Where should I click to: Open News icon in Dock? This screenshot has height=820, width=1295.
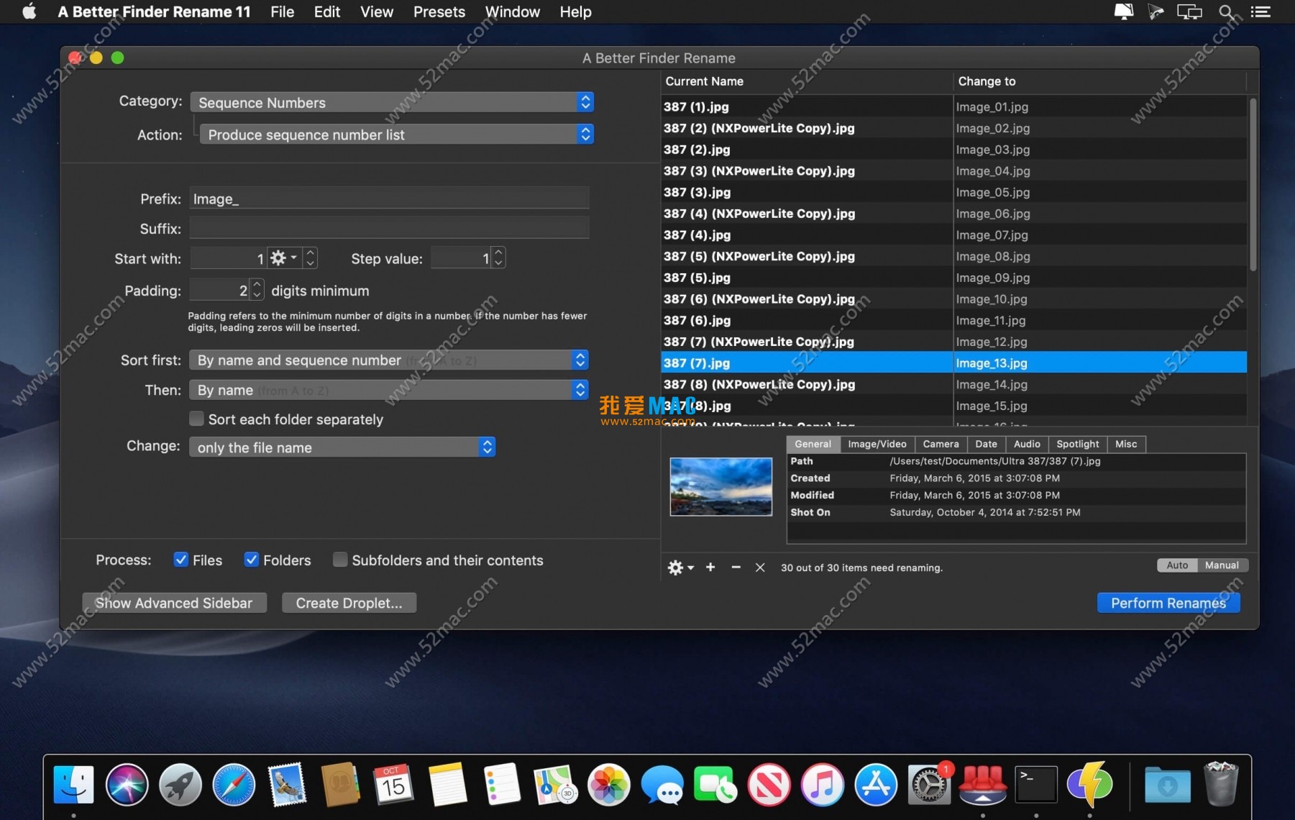click(769, 784)
